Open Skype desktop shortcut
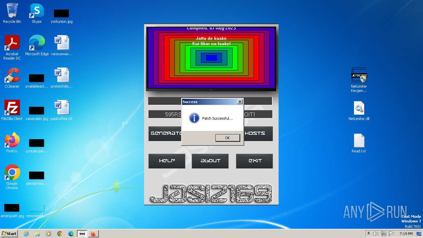This screenshot has width=423, height=238. [37, 13]
